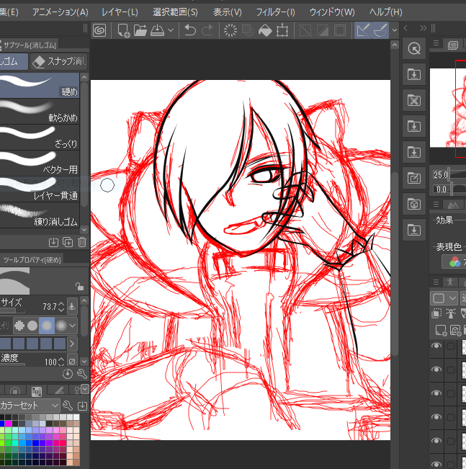466x469 pixels.
Task: Click the open file folder icon
Action: (x=140, y=30)
